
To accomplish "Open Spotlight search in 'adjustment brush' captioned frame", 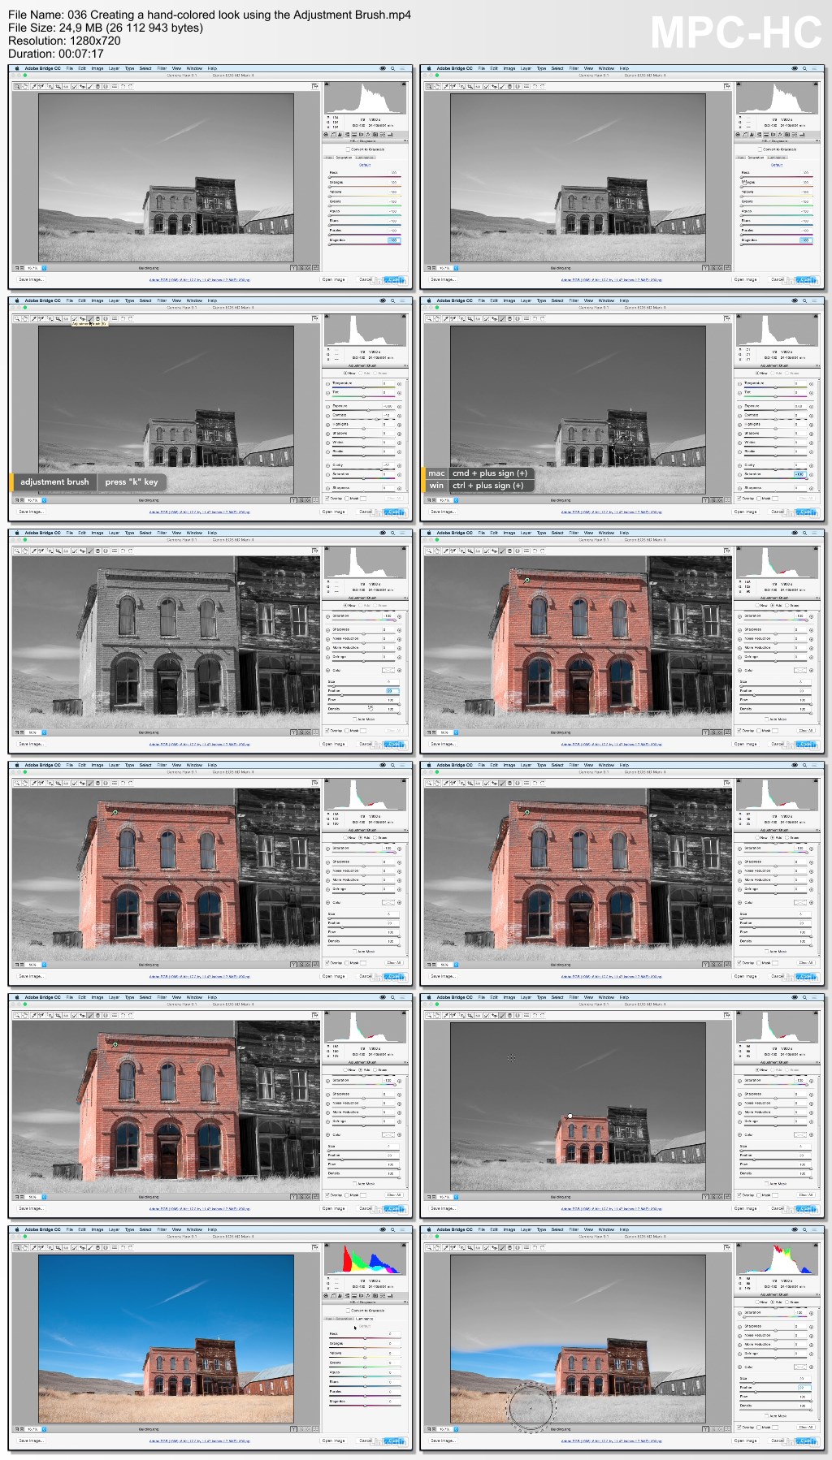I will click(x=392, y=300).
